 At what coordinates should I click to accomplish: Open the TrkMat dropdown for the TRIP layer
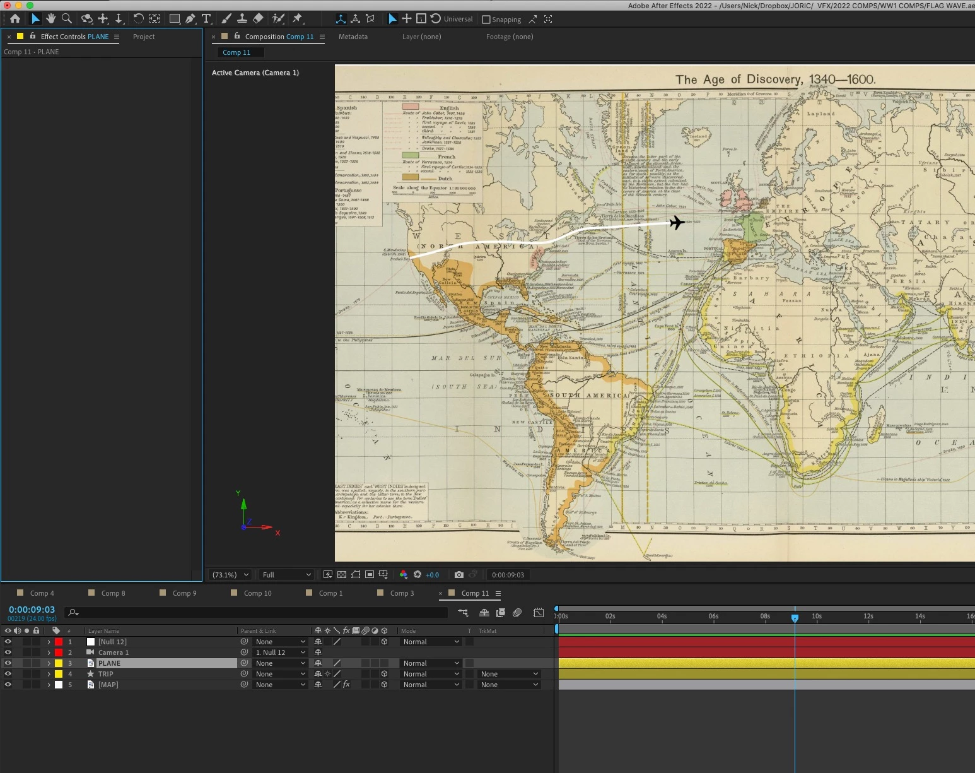coord(509,674)
